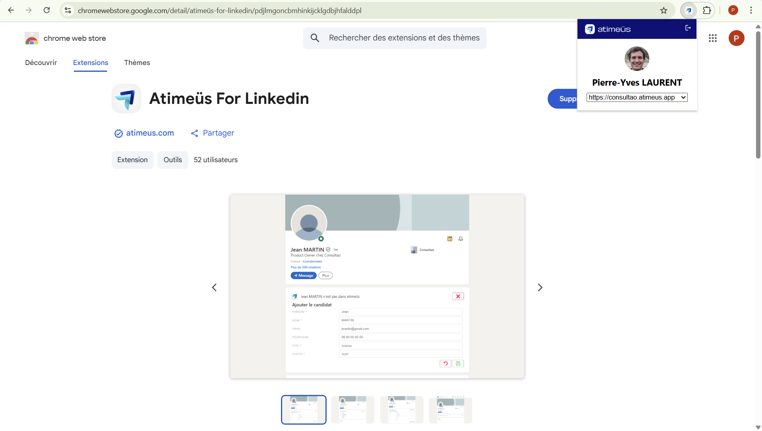Click the logout icon in the Atimeüs popup

(688, 28)
